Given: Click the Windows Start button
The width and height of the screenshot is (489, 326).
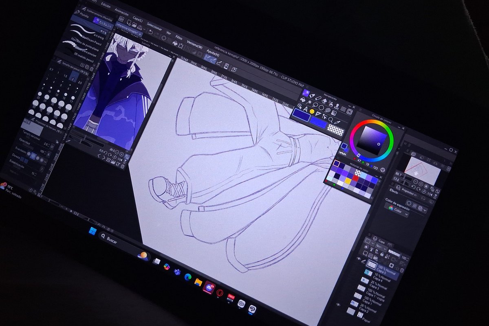Looking at the screenshot, I should (93, 232).
